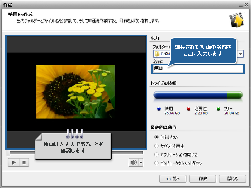Minimize the 作成 window
251x188 pixels.
241,5
